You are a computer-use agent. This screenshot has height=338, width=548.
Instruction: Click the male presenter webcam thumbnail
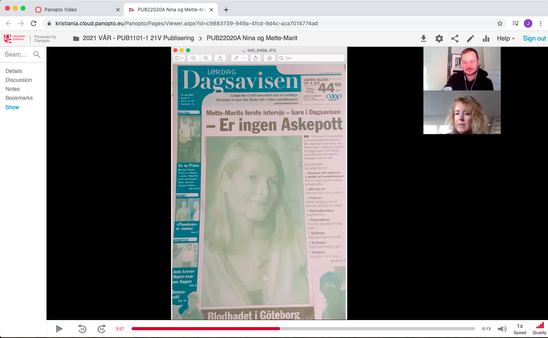(462, 69)
